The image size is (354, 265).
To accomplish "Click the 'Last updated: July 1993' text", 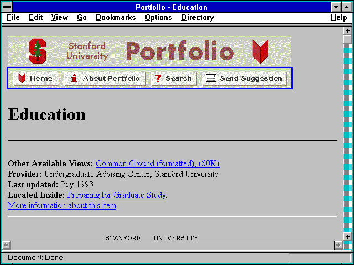I will point(50,184).
